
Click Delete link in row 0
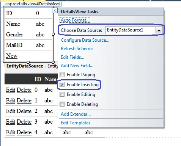pyautogui.click(x=24, y=90)
